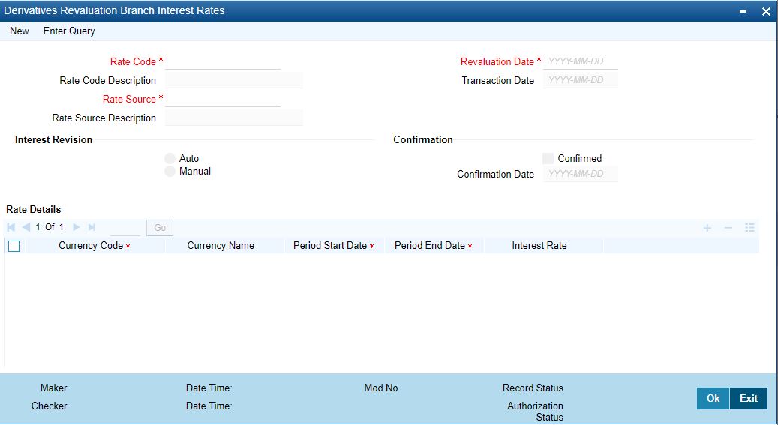The height and width of the screenshot is (425, 778).
Task: Click the Authorization Status label
Action: coord(535,412)
